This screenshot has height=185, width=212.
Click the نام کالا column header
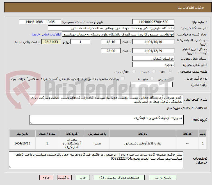[143, 134]
